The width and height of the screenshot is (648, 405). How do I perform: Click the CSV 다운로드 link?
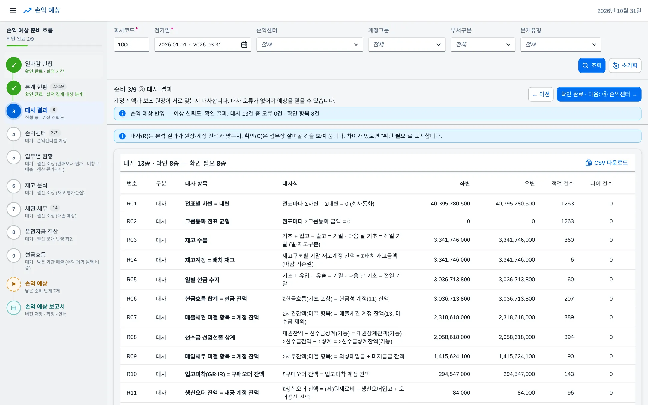[x=606, y=163]
